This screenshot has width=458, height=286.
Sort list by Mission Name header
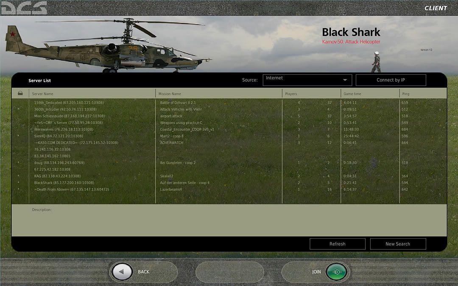(170, 94)
